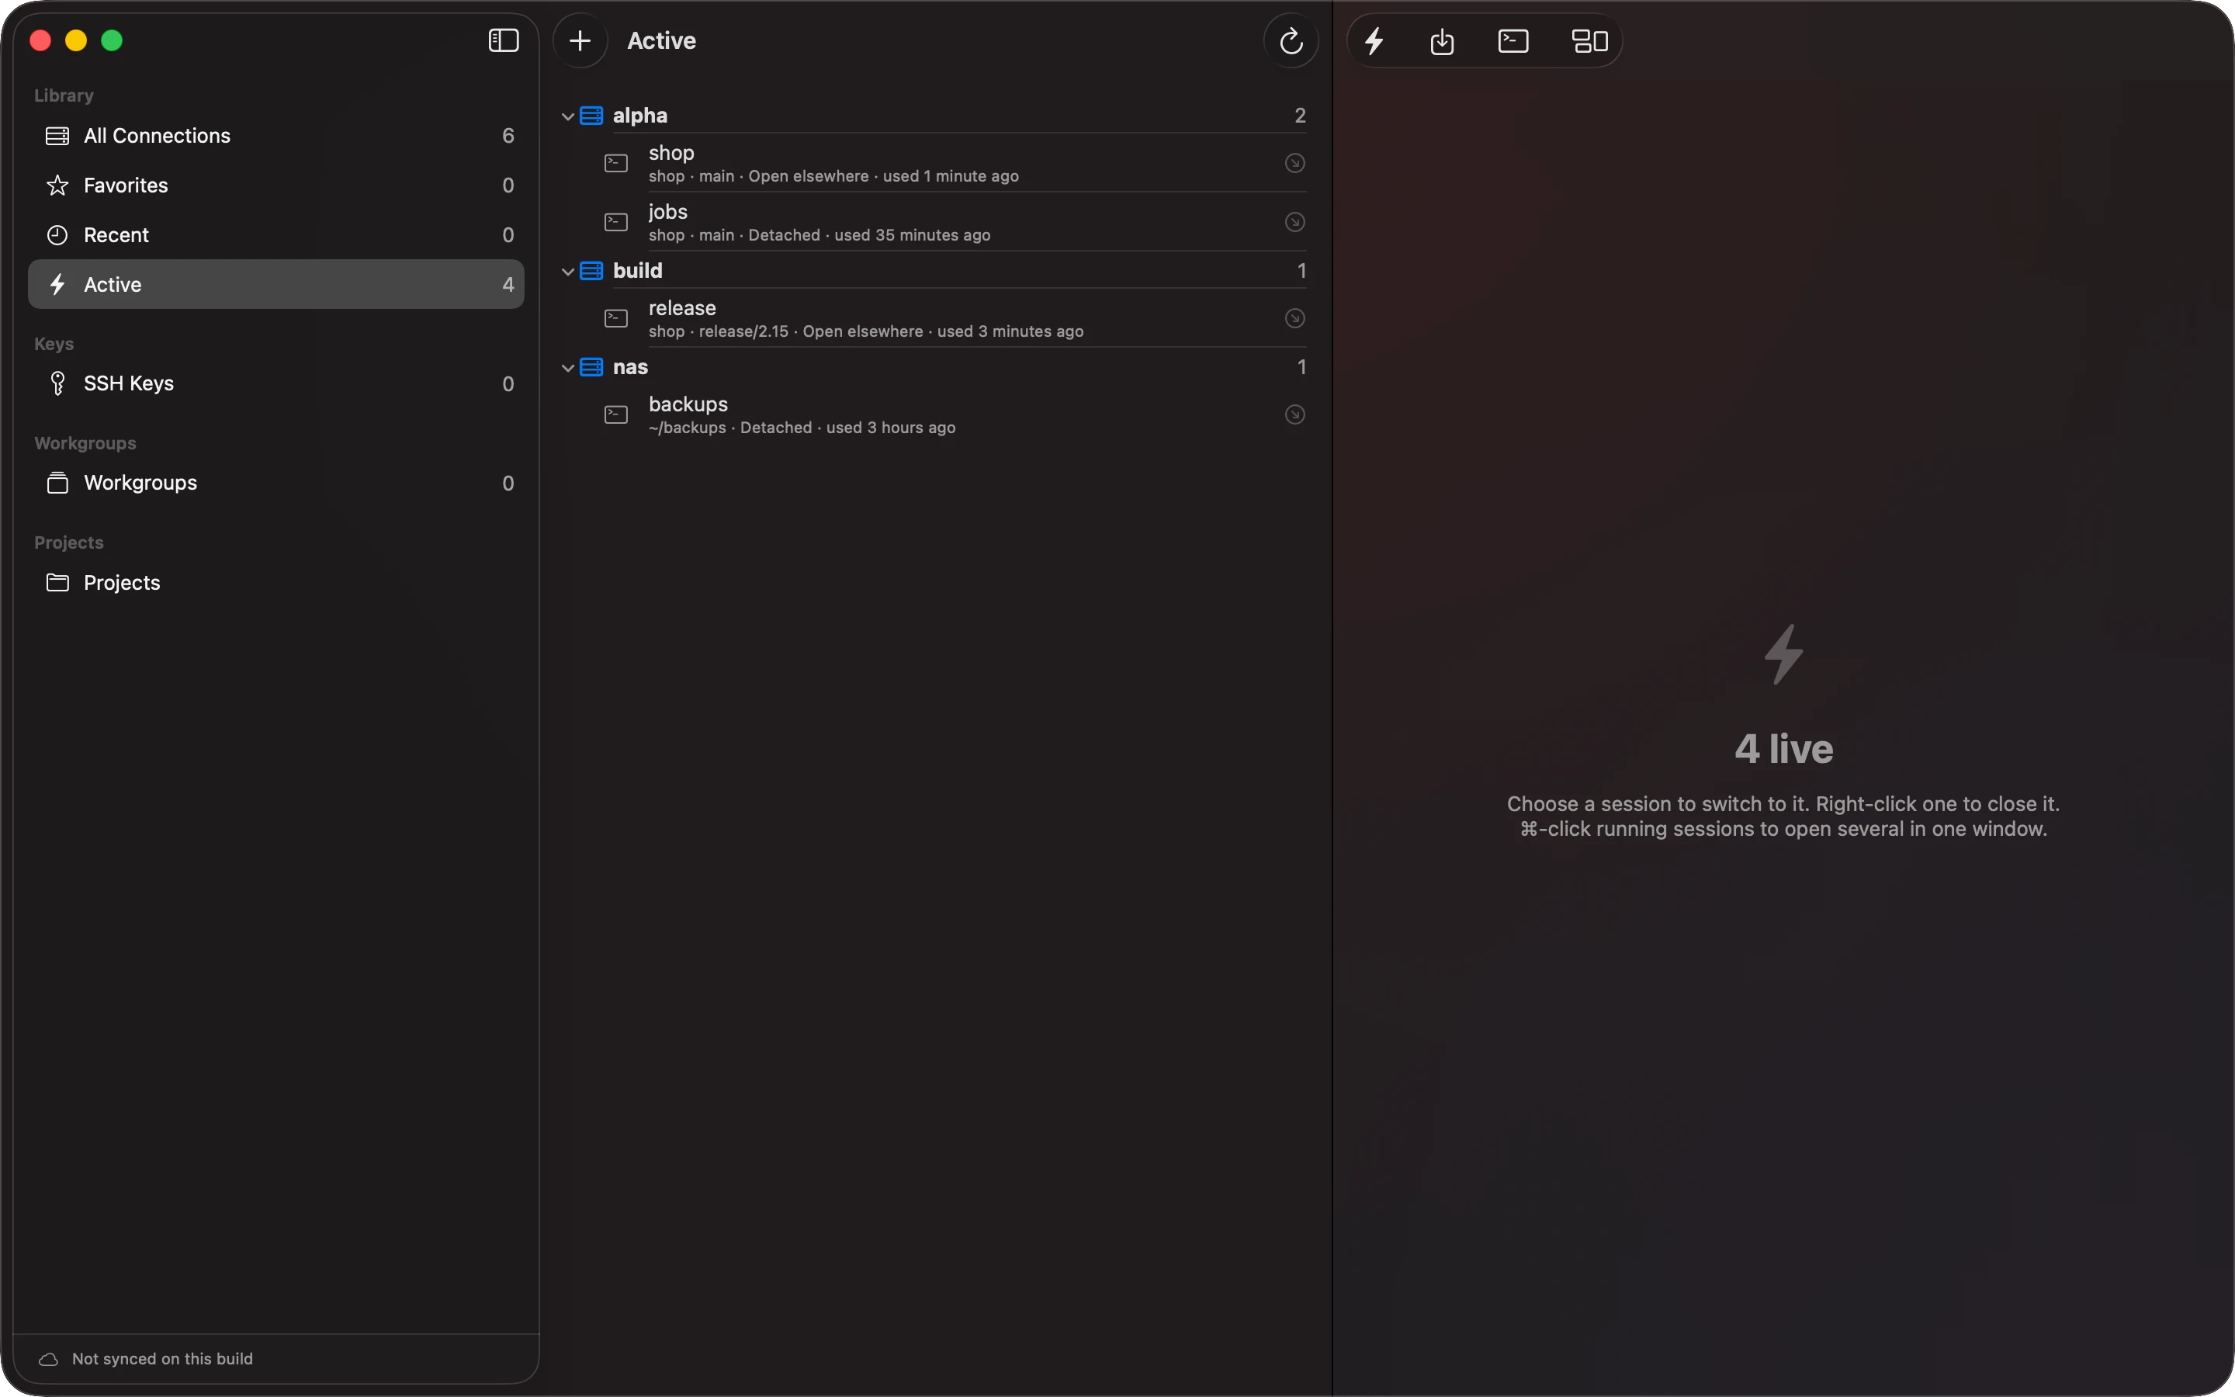The image size is (2235, 1397).
Task: Open Projects sidebar item
Action: coord(276,583)
